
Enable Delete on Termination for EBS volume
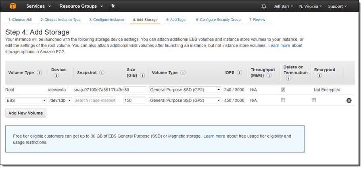point(283,100)
